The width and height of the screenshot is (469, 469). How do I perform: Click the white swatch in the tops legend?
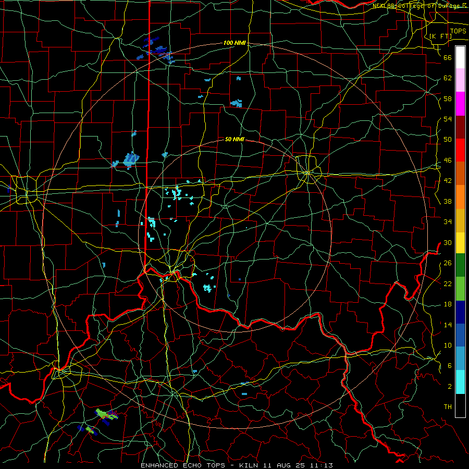[x=460, y=57]
